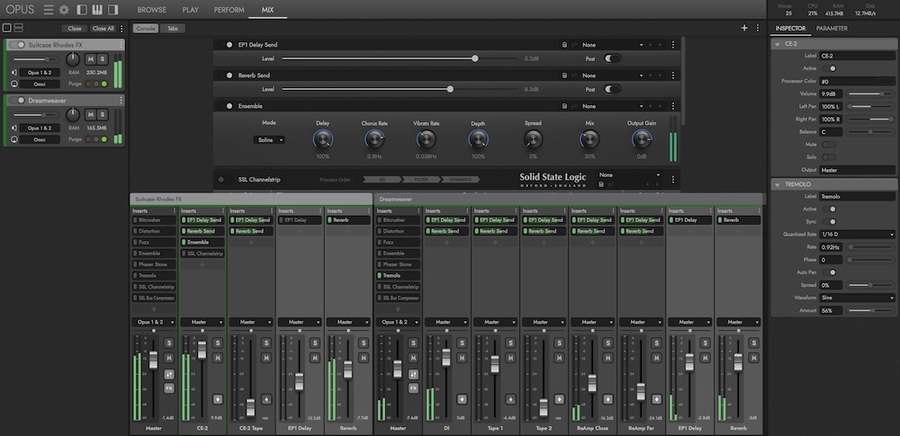This screenshot has height=436, width=900.
Task: Solo the CE-2 mixer channel
Action: (x=218, y=343)
